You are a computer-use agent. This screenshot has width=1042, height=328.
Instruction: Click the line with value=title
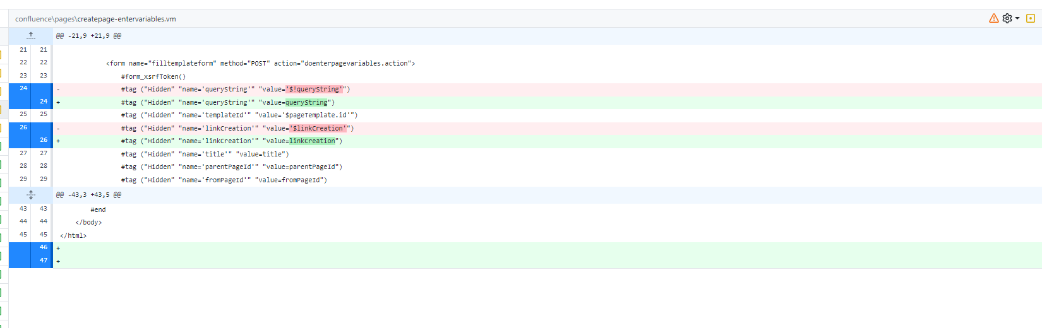point(205,154)
